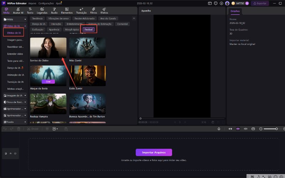This screenshot has height=178, width=285.
Task: Open the Legendas tool tab
Action: coord(42,10)
